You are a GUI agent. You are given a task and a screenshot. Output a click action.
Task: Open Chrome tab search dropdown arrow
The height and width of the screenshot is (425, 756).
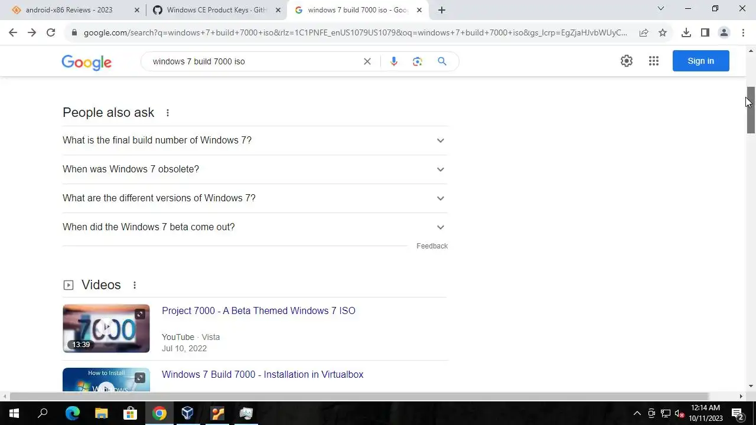pyautogui.click(x=661, y=9)
